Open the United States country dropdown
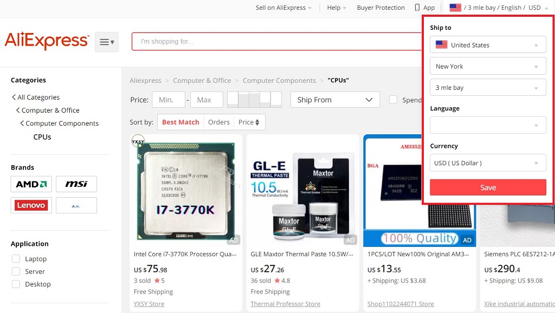555x313 pixels. click(488, 45)
